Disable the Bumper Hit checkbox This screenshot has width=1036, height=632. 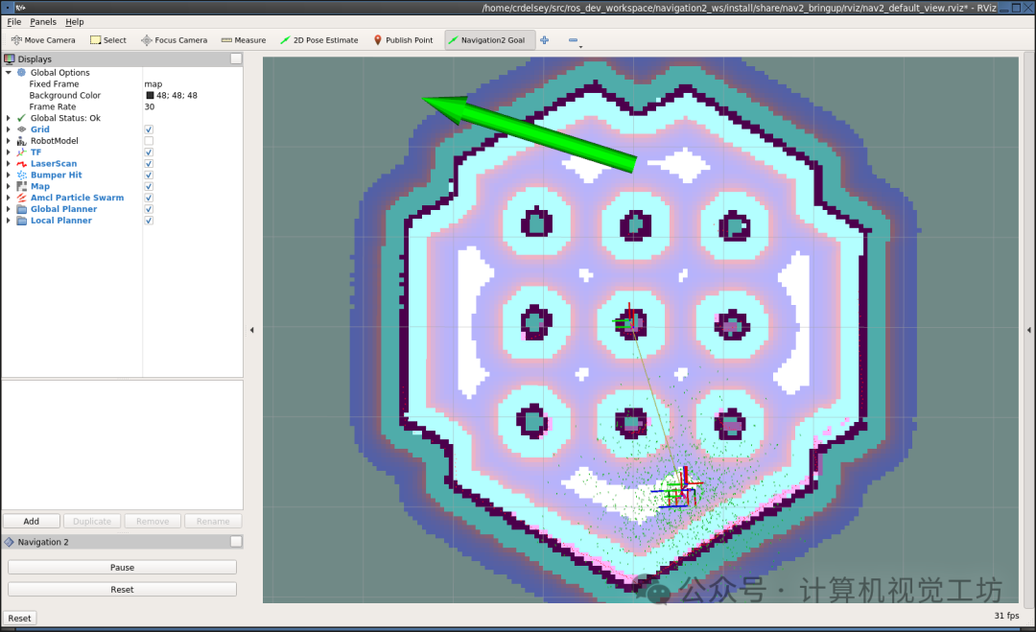149,175
